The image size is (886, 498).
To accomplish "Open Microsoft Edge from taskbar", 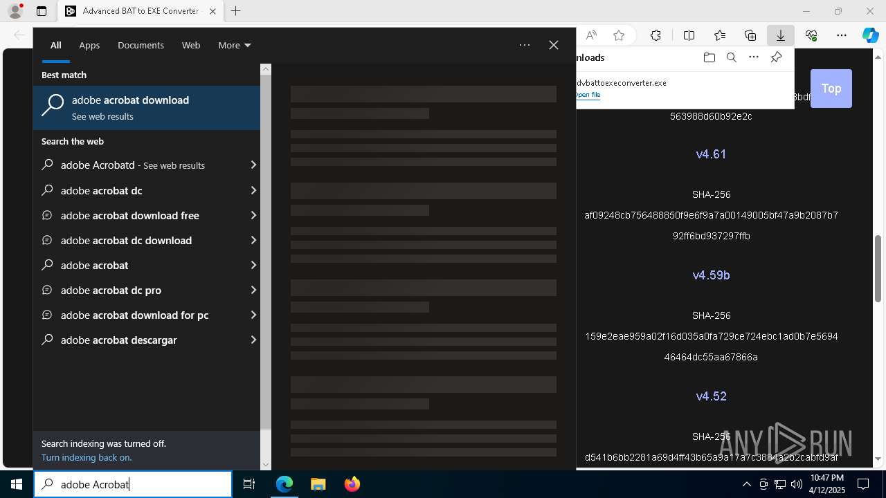I will coord(284,484).
